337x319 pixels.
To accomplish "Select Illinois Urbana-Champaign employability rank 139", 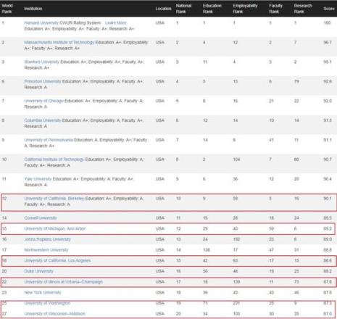I will 236,282.
